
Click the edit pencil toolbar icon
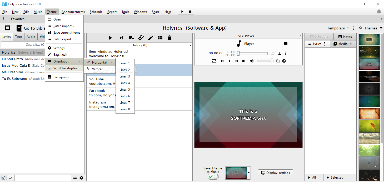tap(151, 38)
